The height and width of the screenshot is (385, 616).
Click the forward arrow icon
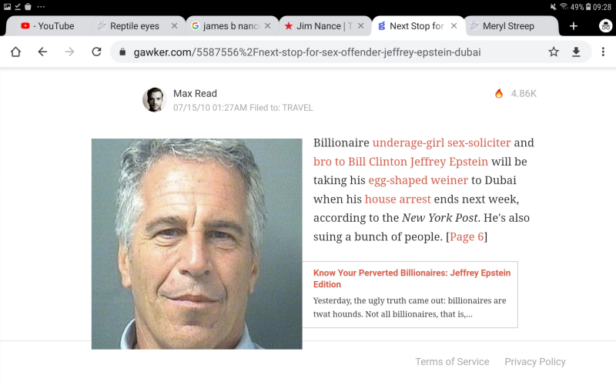point(69,52)
